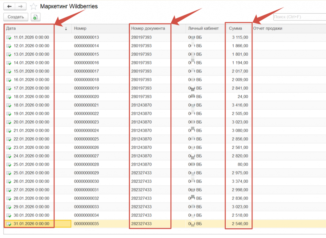Click the Личный кабинет column header
Image resolution: width=326 pixels, height=238 pixels.
coord(203,29)
